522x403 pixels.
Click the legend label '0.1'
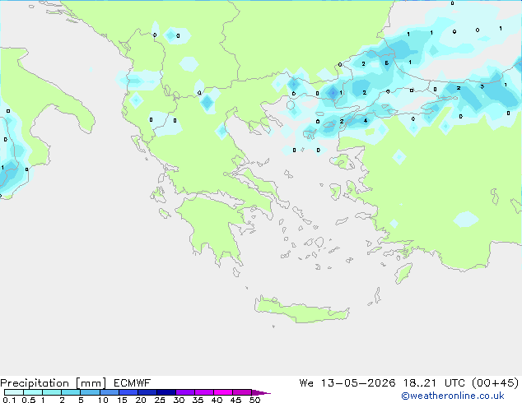click(9, 400)
